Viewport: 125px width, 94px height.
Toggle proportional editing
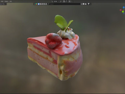70,1
